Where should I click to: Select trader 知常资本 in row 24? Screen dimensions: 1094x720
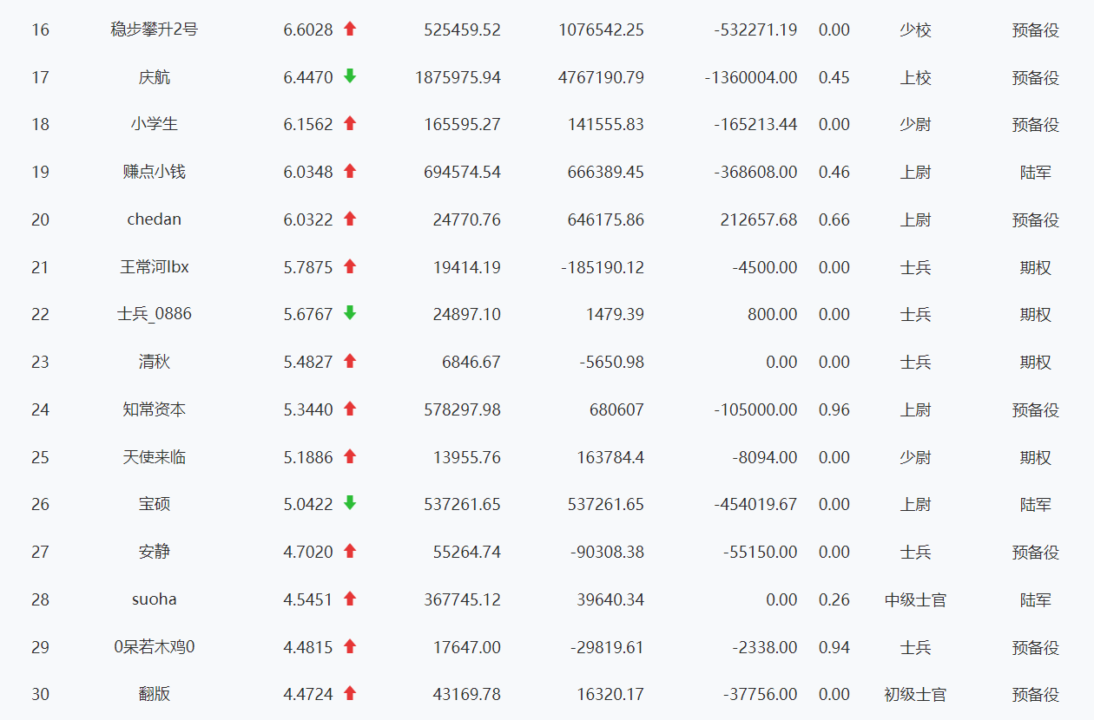(x=155, y=409)
